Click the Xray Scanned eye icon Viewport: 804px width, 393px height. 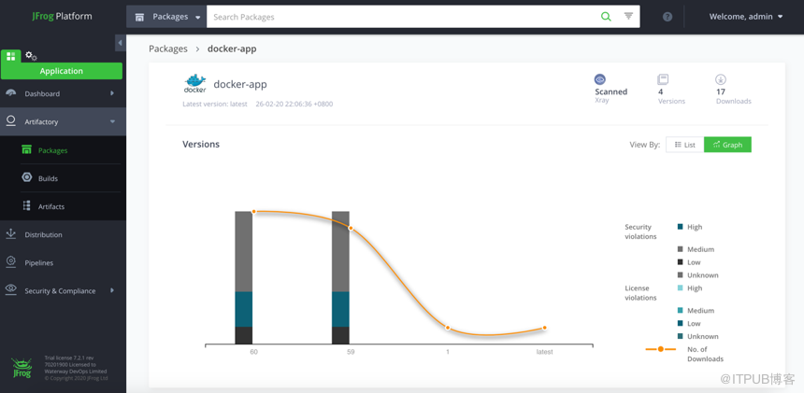pos(600,79)
